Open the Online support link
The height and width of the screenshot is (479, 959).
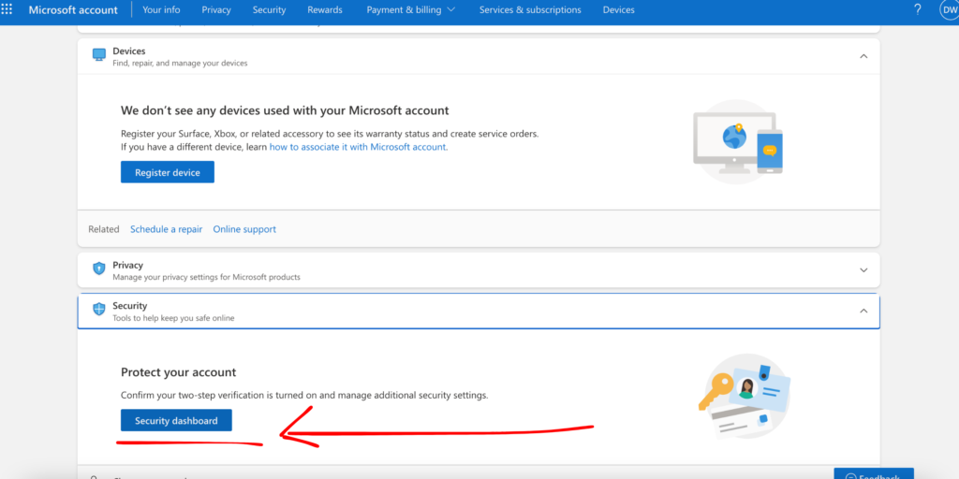click(244, 229)
